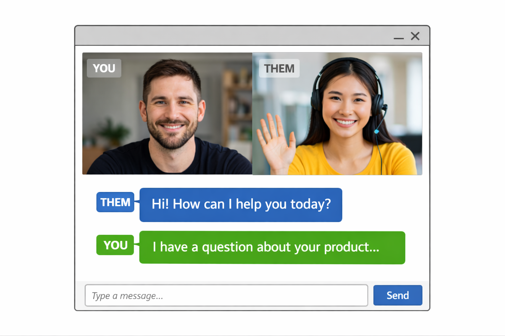Click the green YOU sender tag in chat

pyautogui.click(x=115, y=245)
